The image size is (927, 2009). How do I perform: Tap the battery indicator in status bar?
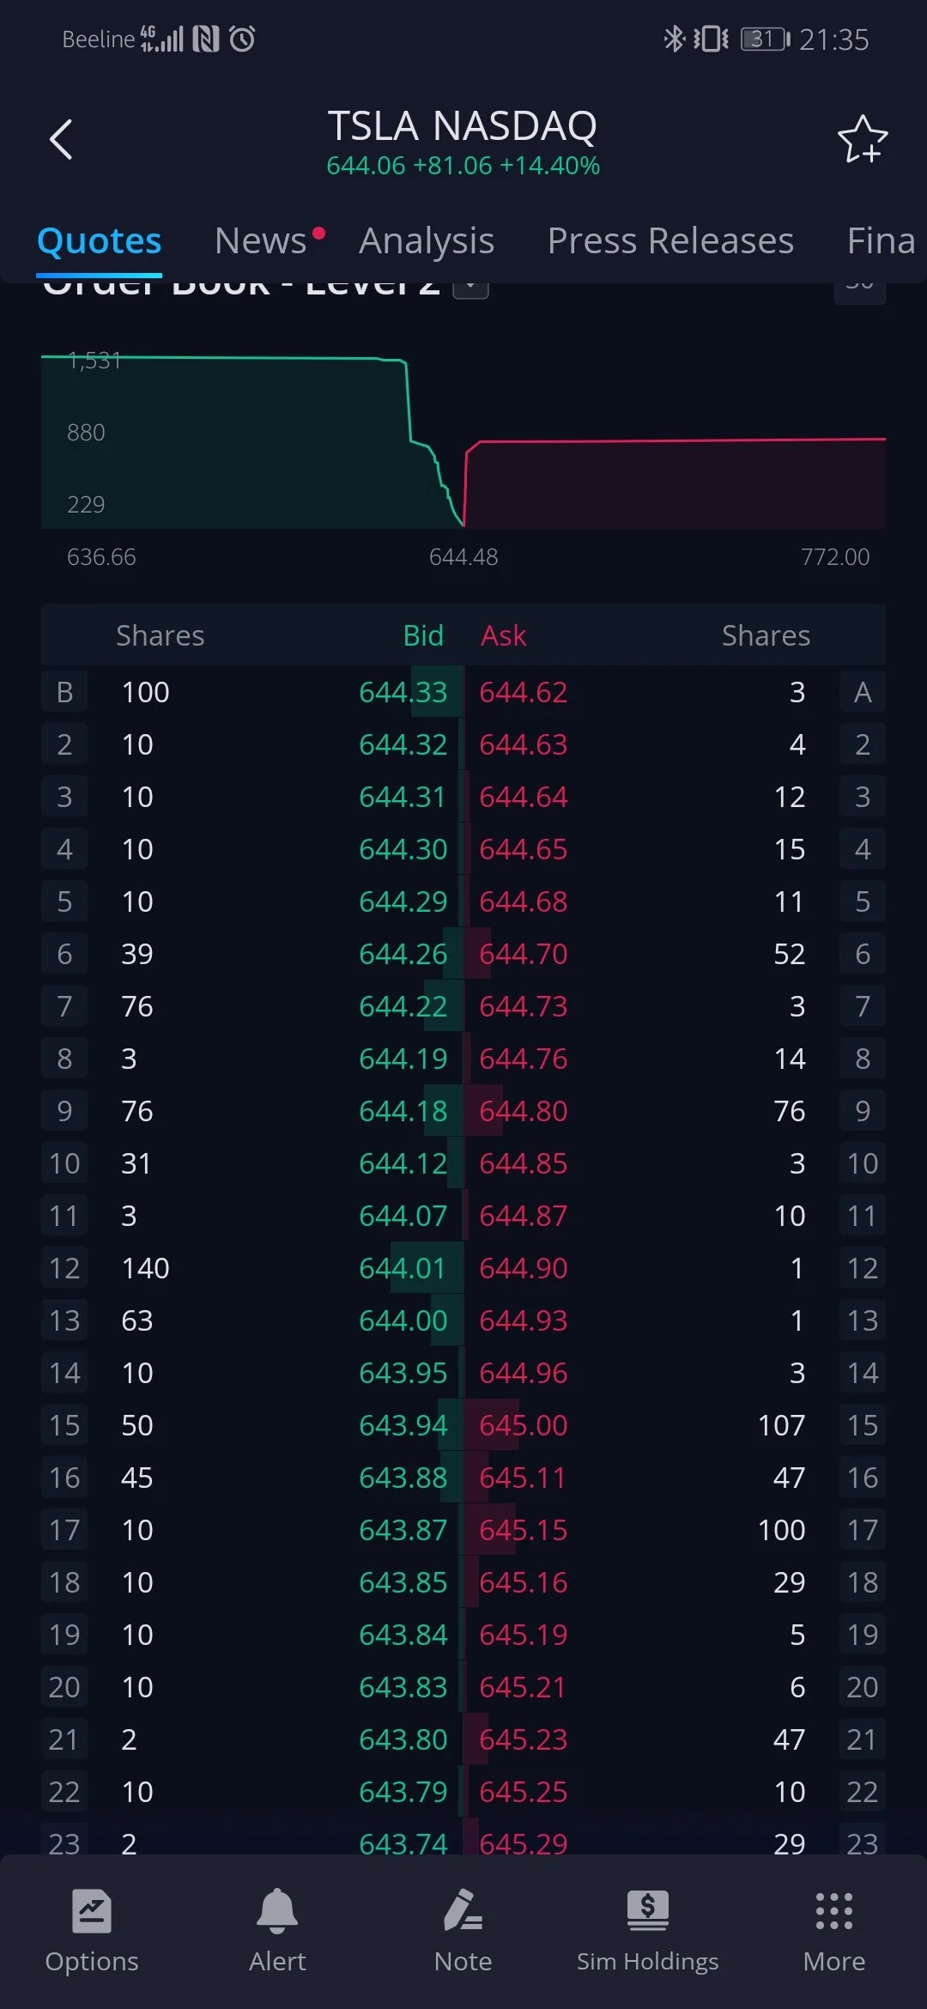pos(766,39)
